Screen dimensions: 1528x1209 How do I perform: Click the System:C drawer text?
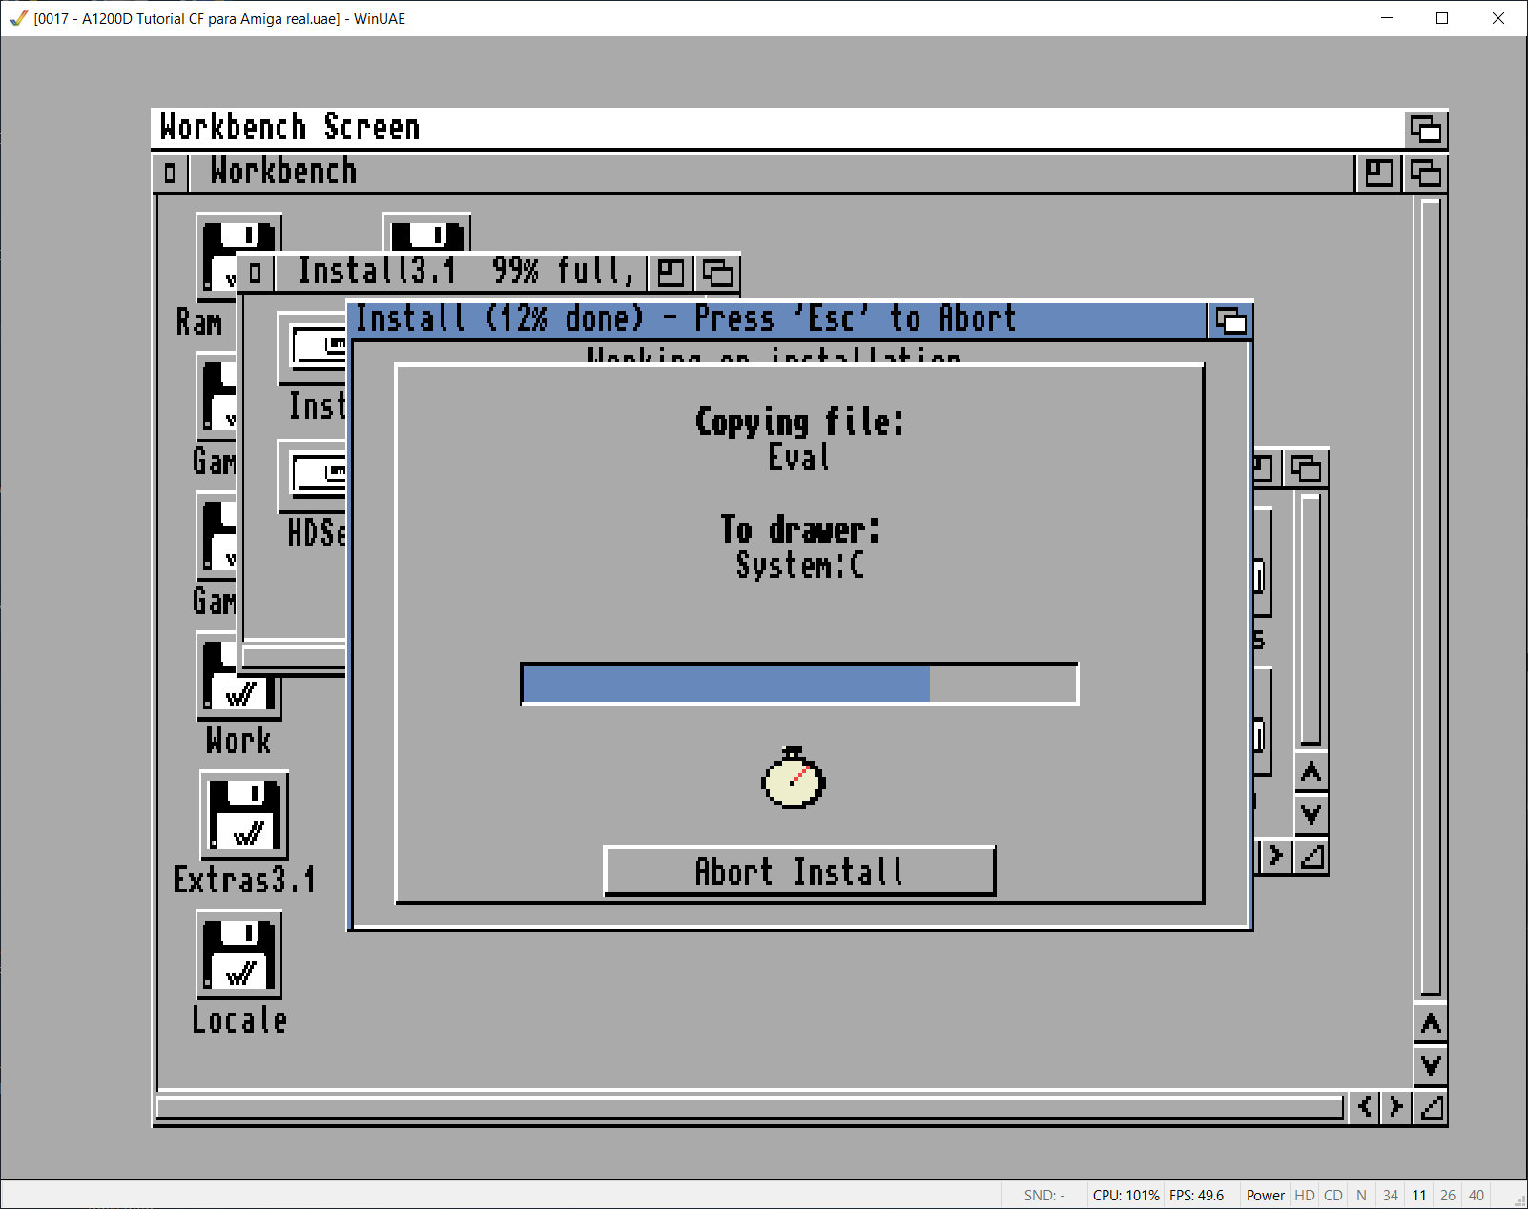[x=799, y=565]
